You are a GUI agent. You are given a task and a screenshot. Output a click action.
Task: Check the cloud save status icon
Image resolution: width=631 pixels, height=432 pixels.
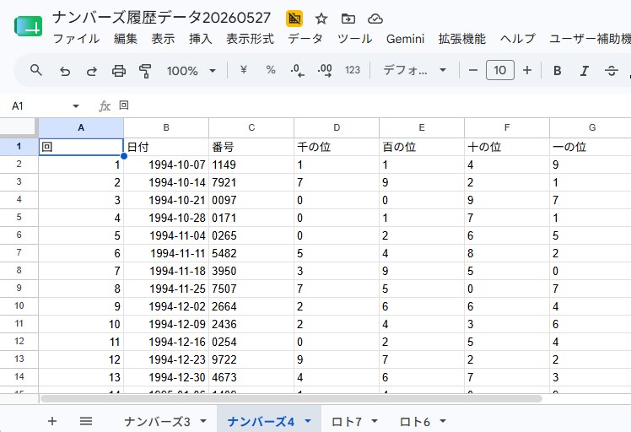[x=375, y=19]
